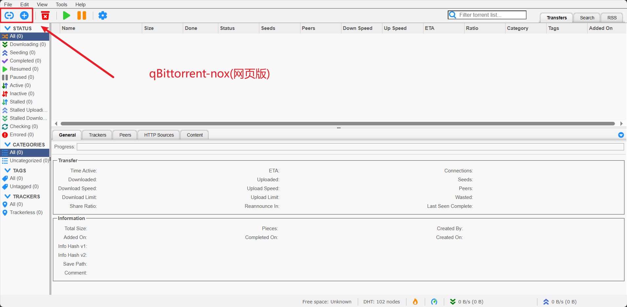Viewport: 627px width, 307px height.
Task: Open the Help menu
Action: point(80,4)
